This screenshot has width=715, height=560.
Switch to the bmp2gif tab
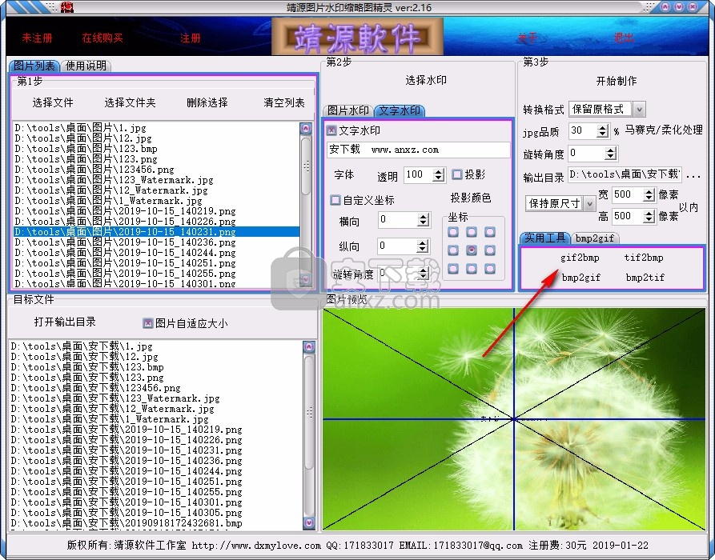click(x=595, y=238)
